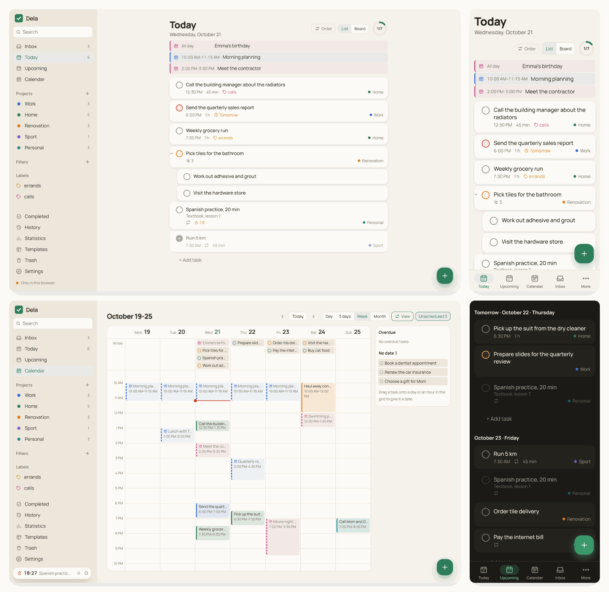Switch calendar to 3 days view
This screenshot has height=592, width=609.
[345, 317]
